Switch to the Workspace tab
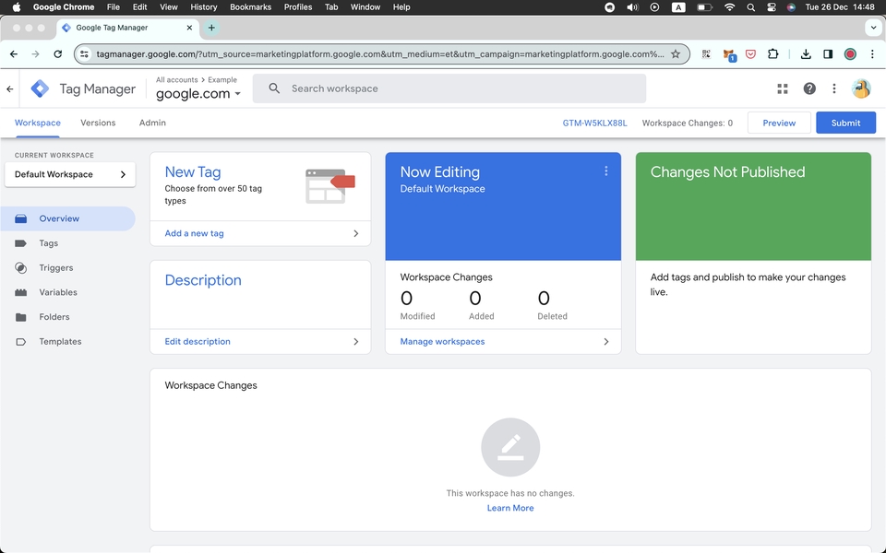 [x=37, y=123]
